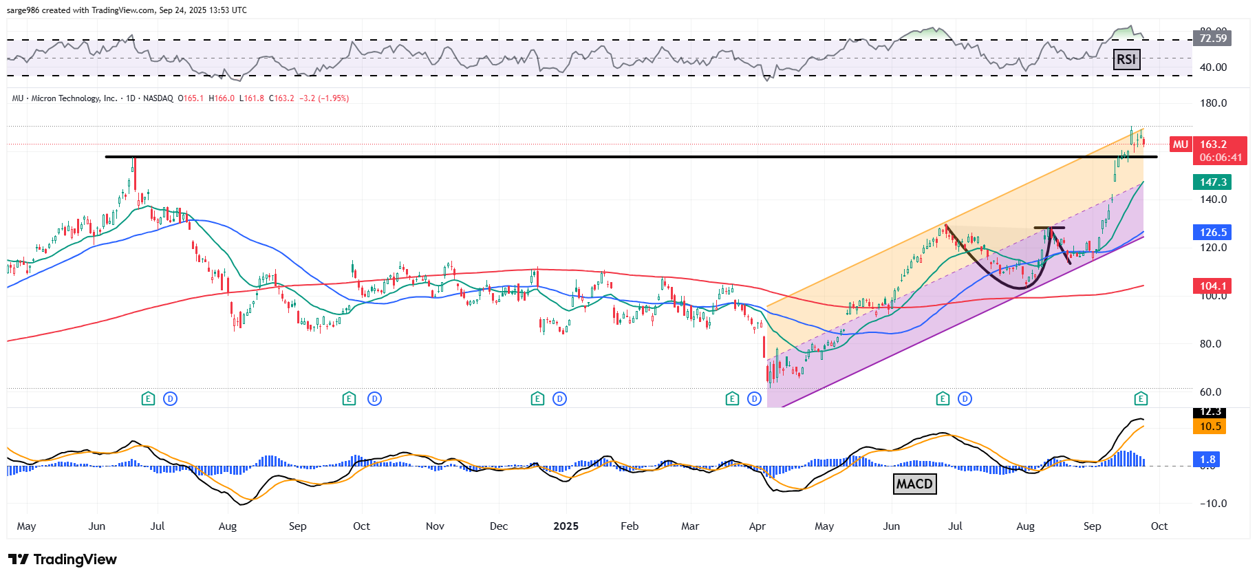Click the earnings marker from June 2024
1257x580 pixels.
tap(148, 398)
